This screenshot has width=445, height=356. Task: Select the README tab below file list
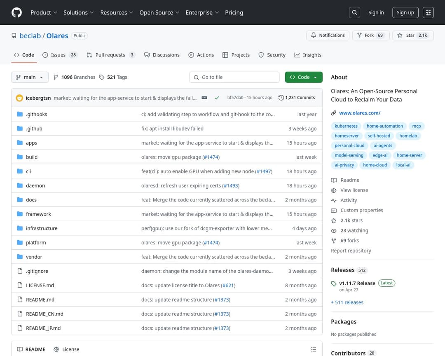click(x=31, y=349)
